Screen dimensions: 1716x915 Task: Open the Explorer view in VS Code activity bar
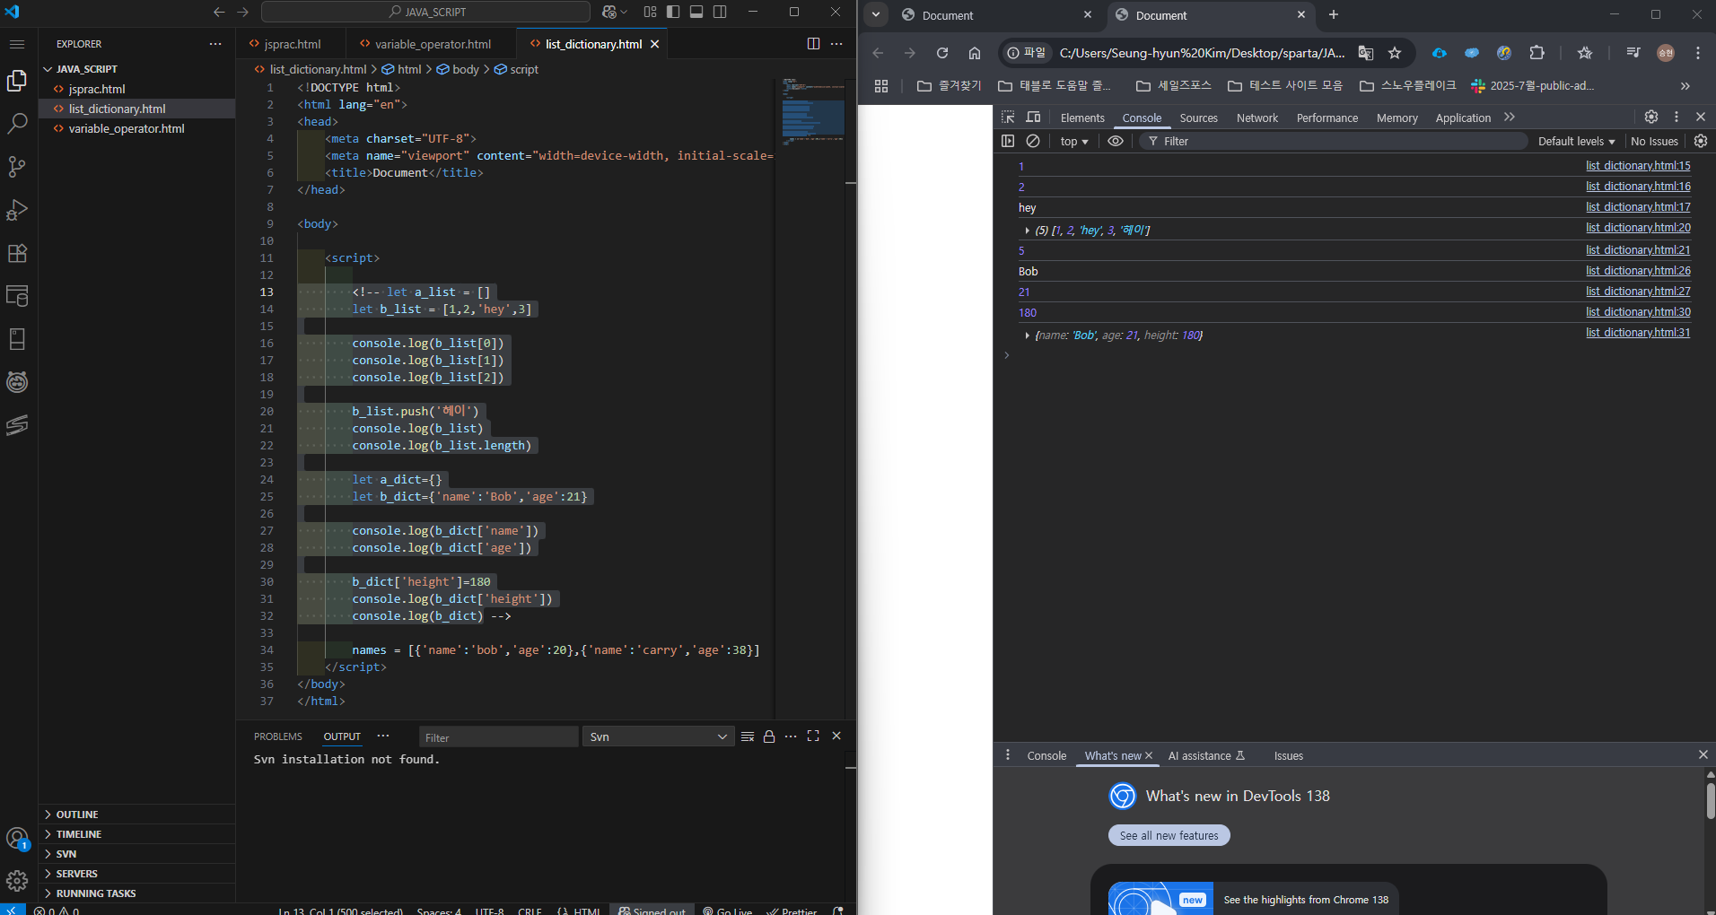[17, 81]
